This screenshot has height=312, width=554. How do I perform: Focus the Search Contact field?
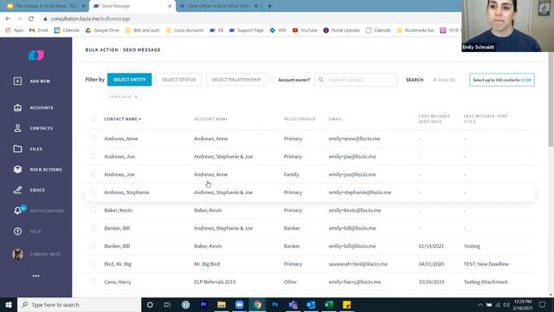tap(356, 80)
